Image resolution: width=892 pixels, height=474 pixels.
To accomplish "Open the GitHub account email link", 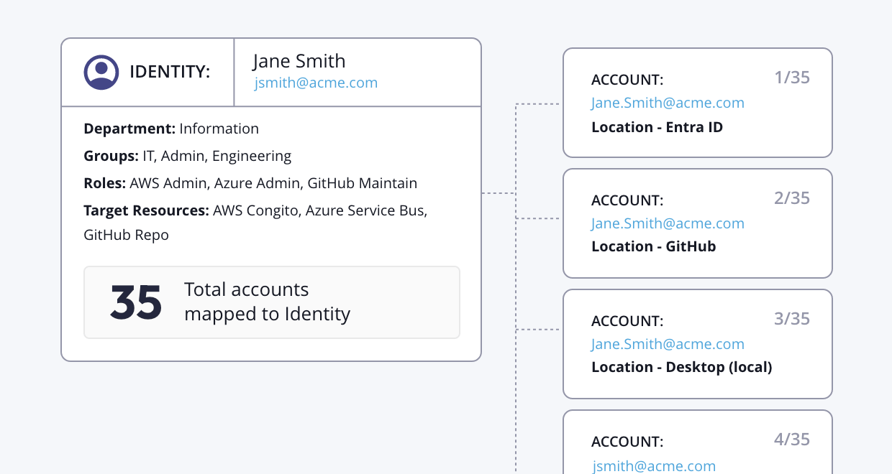I will tap(668, 223).
